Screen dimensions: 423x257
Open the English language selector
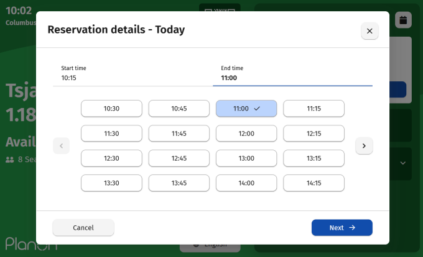[x=210, y=248]
